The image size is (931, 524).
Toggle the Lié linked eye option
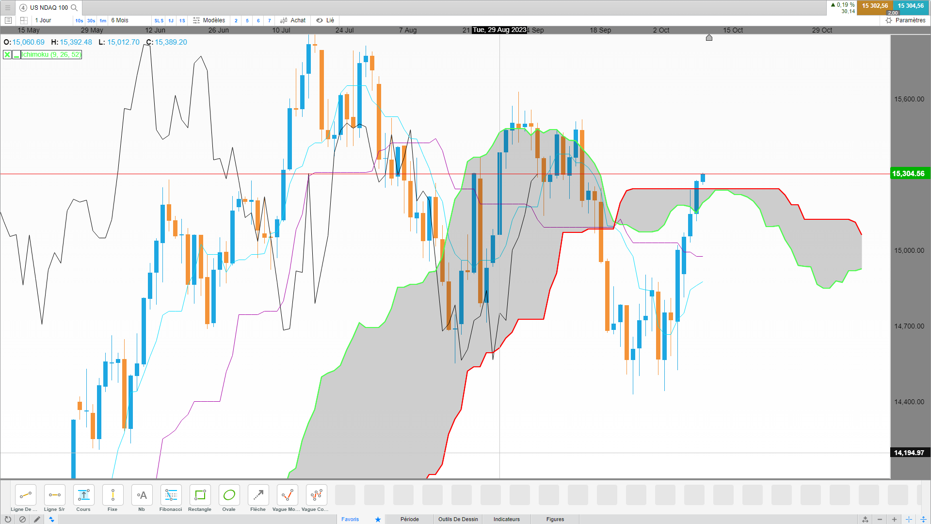(x=325, y=20)
